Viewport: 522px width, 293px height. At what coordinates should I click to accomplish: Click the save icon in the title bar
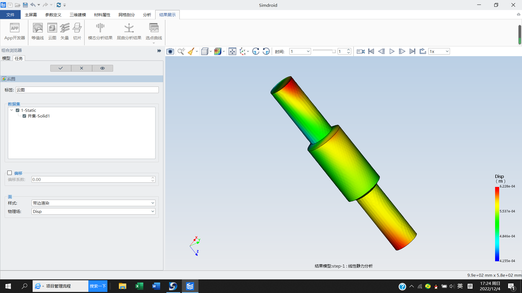25,5
